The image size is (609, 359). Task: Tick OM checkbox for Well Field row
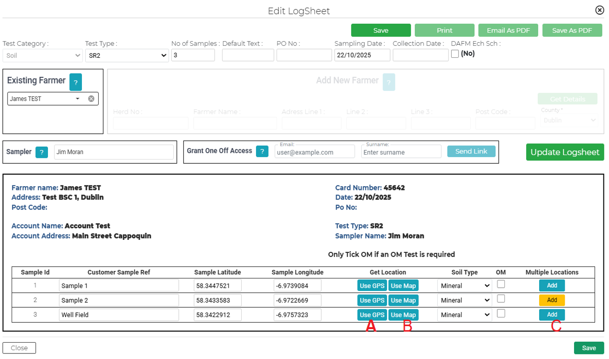[x=501, y=314]
